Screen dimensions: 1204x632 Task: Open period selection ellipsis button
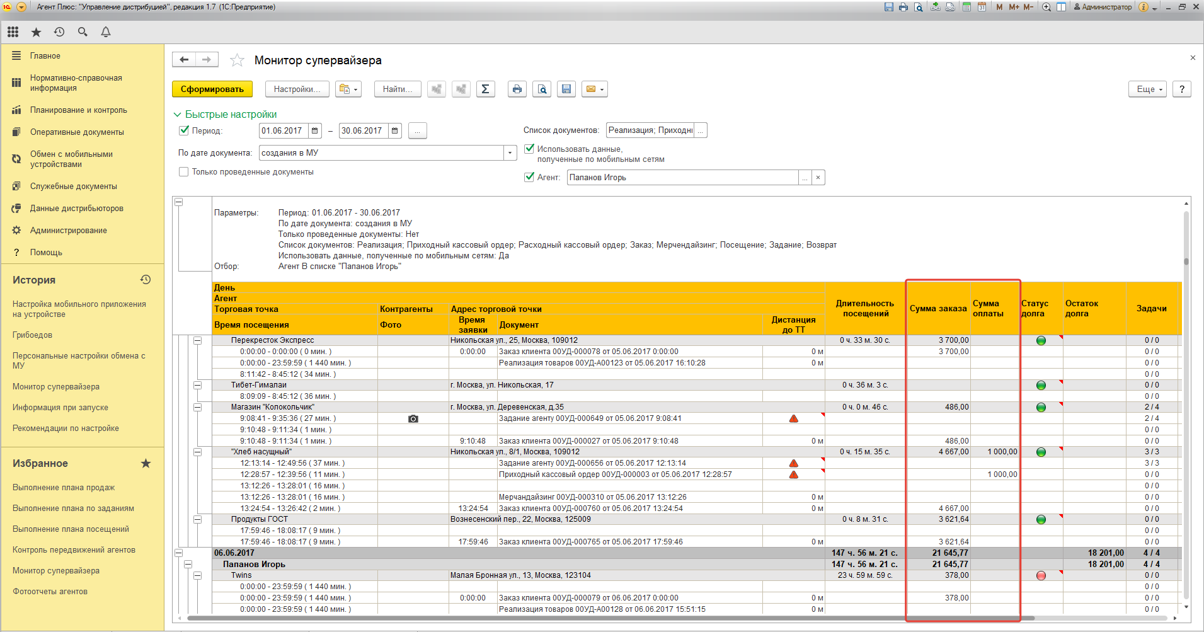click(x=418, y=130)
